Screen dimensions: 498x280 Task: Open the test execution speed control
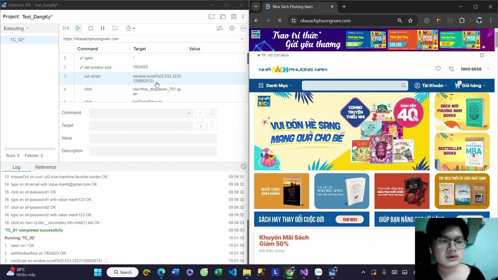130,28
